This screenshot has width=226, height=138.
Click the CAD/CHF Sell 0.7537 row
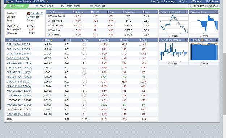(x=82, y=109)
